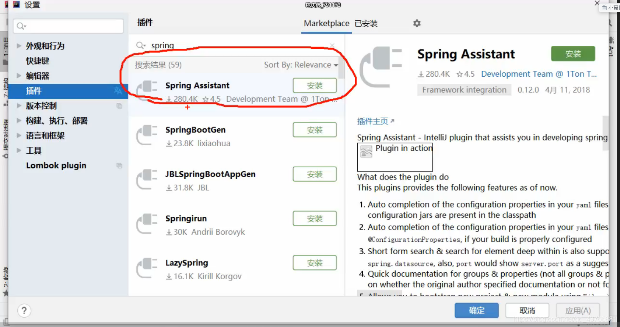Click the Framework integration tag
Image resolution: width=620 pixels, height=327 pixels.
(464, 90)
